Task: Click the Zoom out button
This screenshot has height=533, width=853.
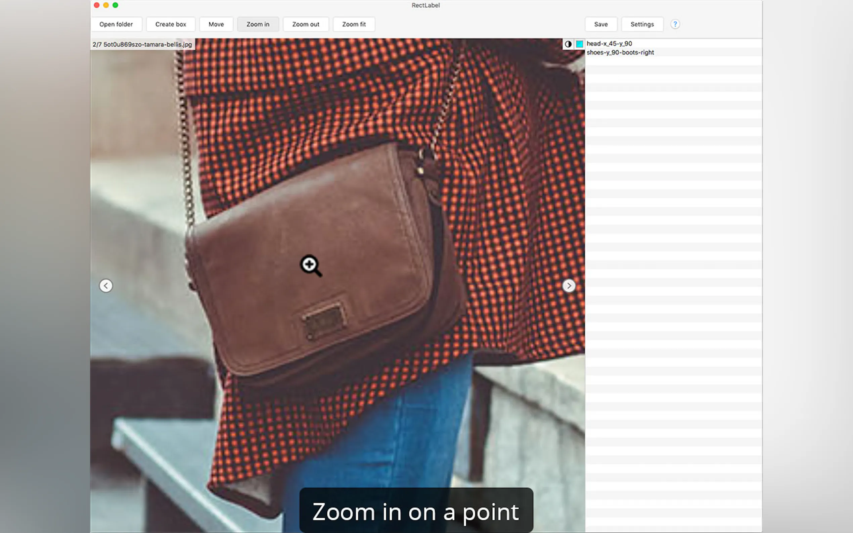Action: [x=305, y=24]
